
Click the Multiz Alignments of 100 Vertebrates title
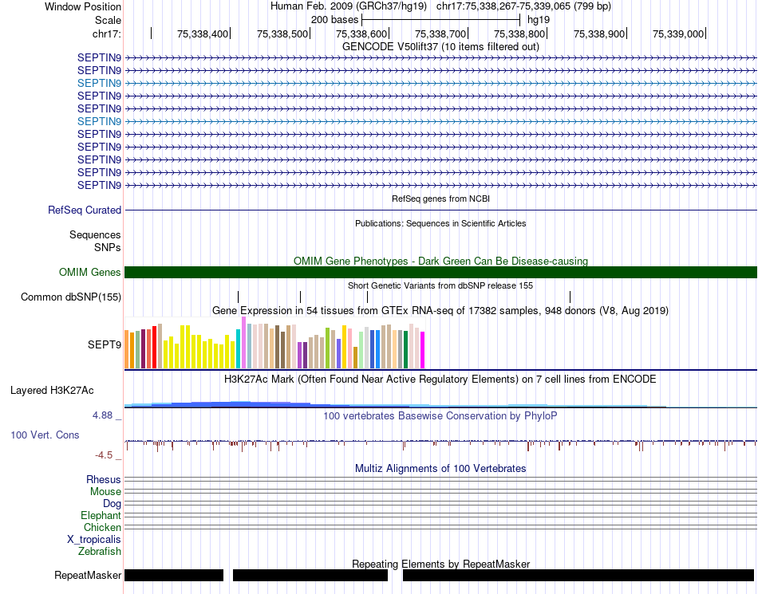click(440, 468)
